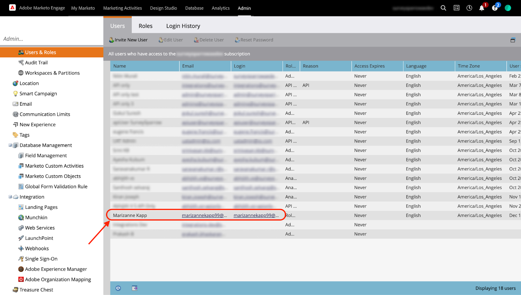
Task: Click the export table icon in footer
Action: tap(134, 288)
